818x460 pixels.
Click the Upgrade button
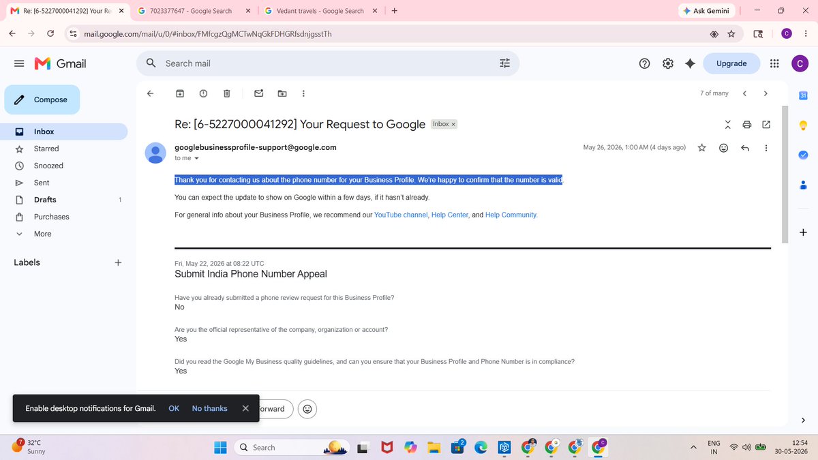[731, 63]
